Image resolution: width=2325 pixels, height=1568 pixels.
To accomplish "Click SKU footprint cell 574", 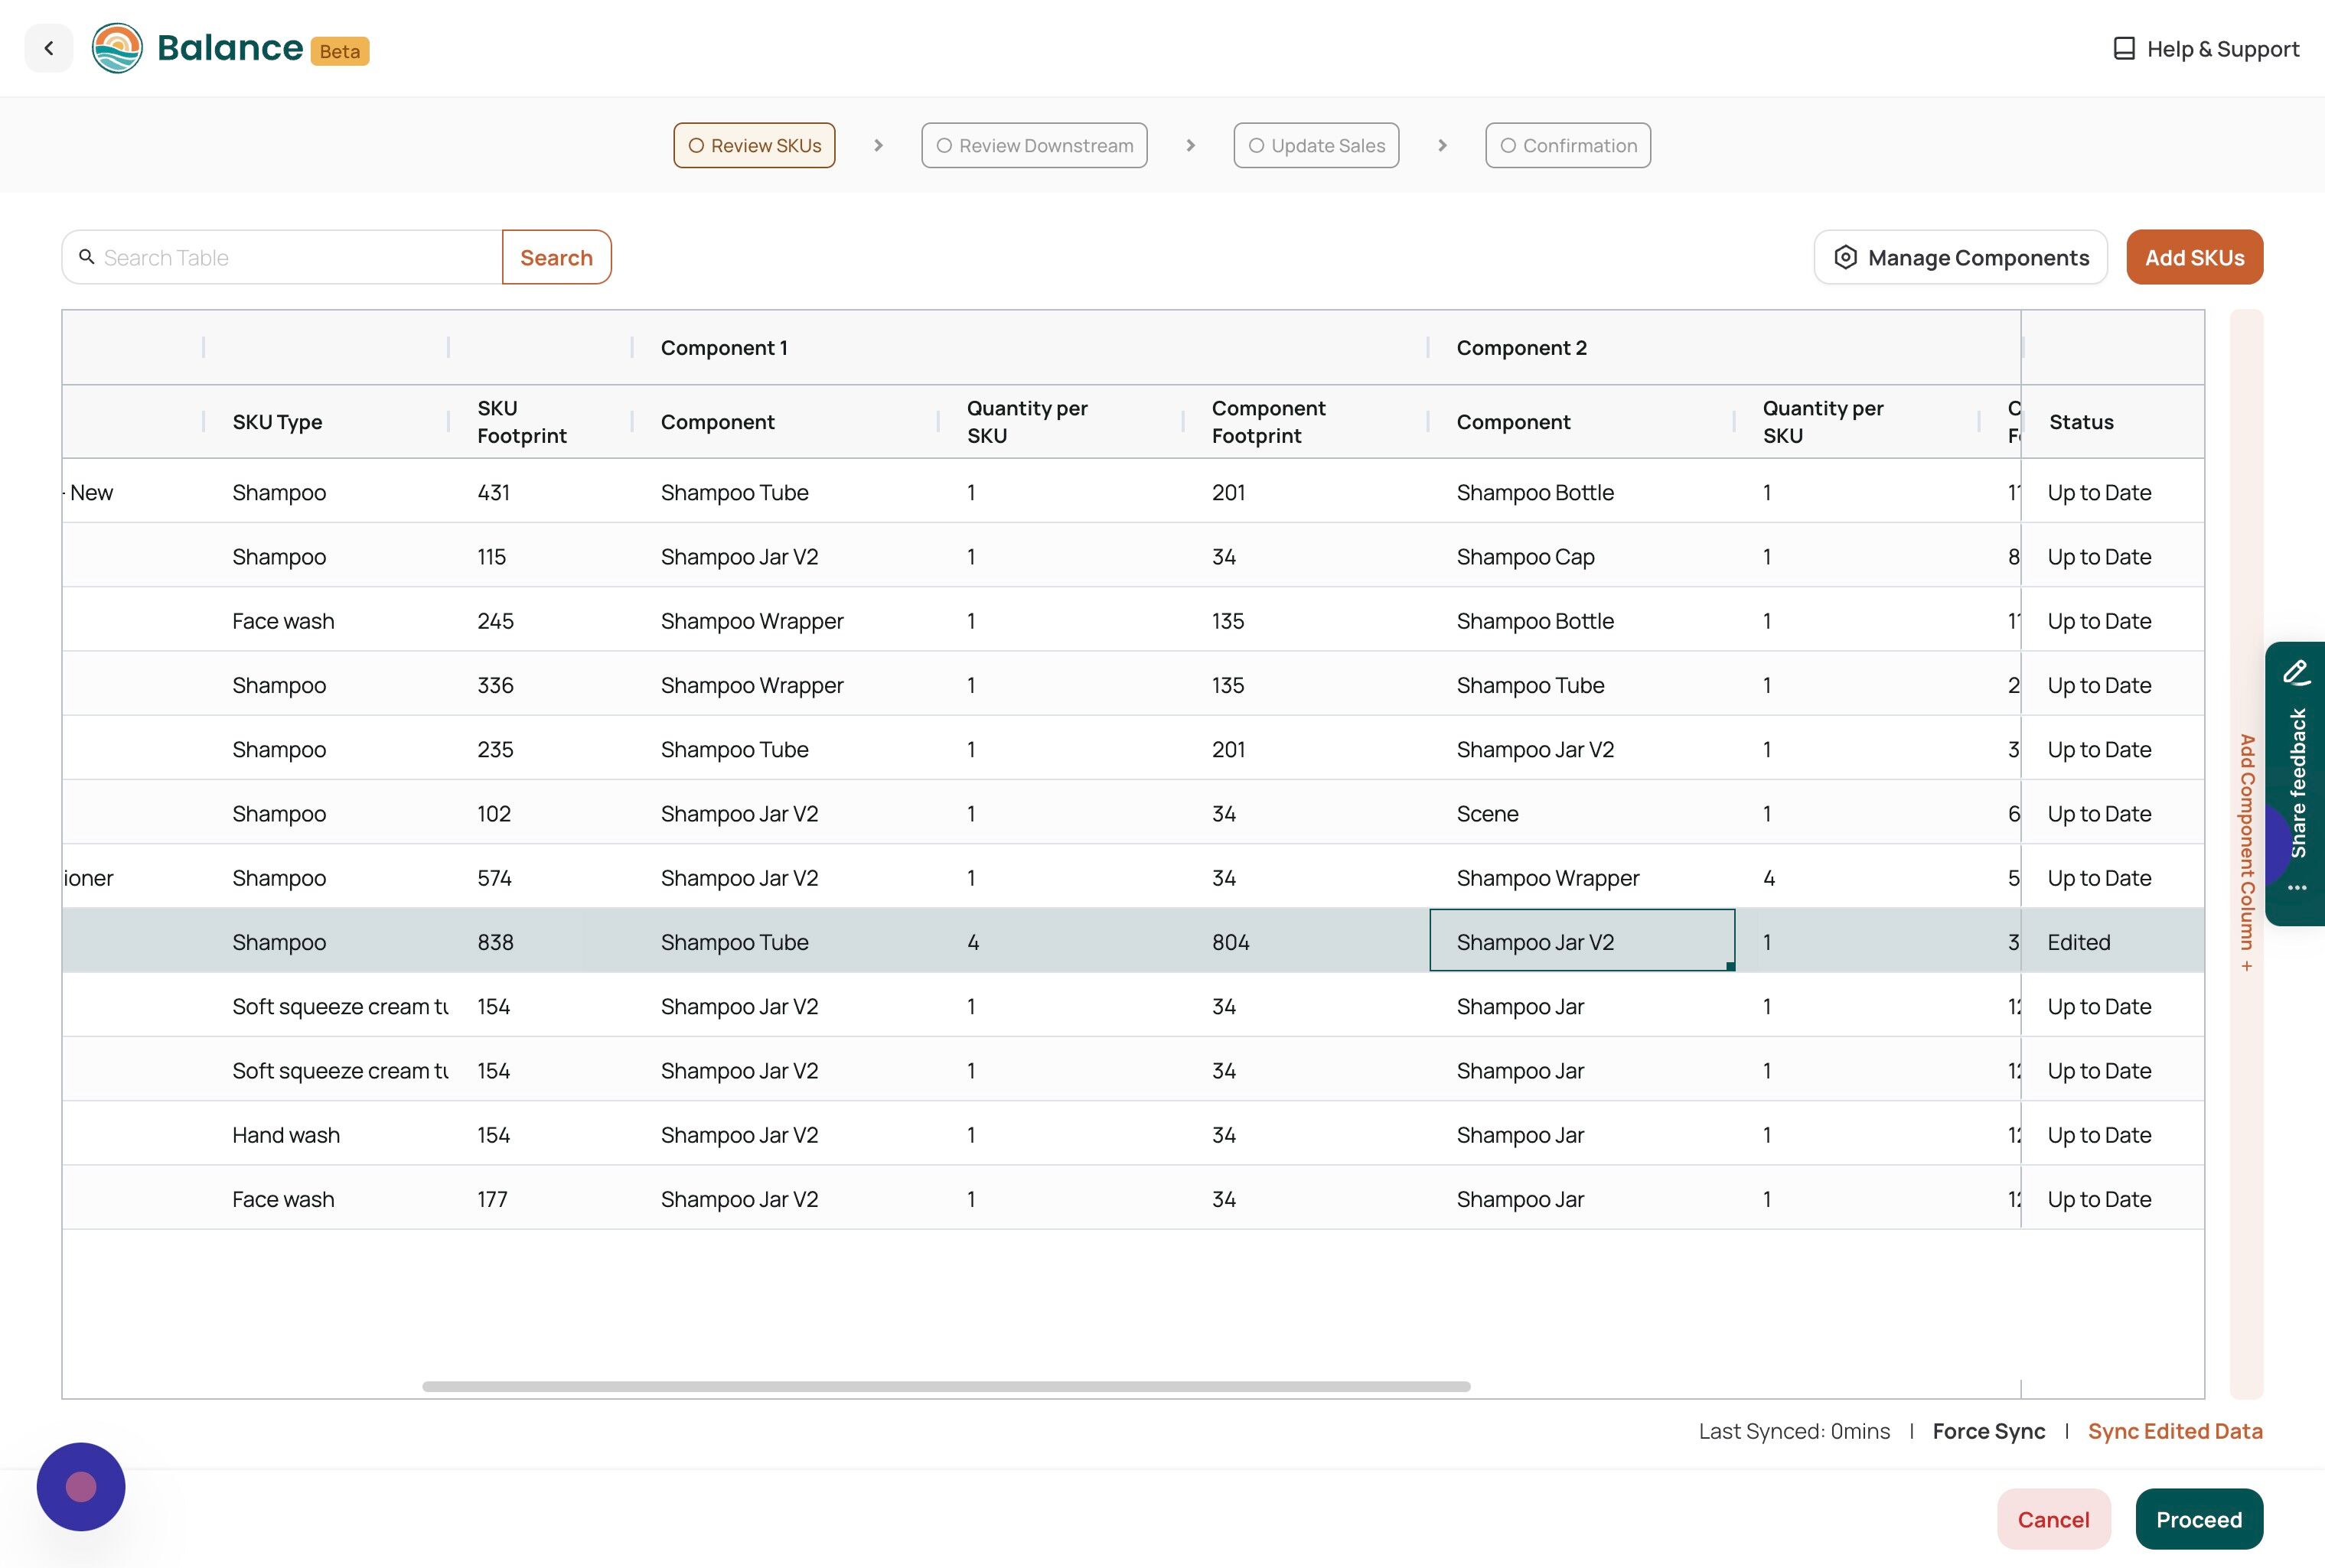I will (494, 877).
